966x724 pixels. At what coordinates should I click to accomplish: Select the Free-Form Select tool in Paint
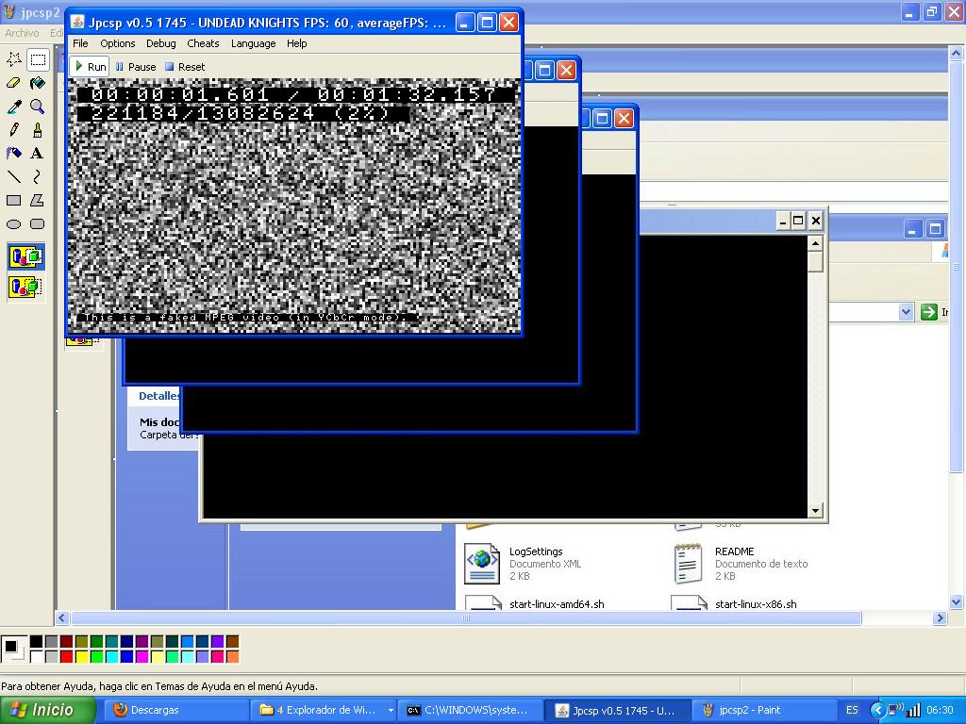point(13,59)
